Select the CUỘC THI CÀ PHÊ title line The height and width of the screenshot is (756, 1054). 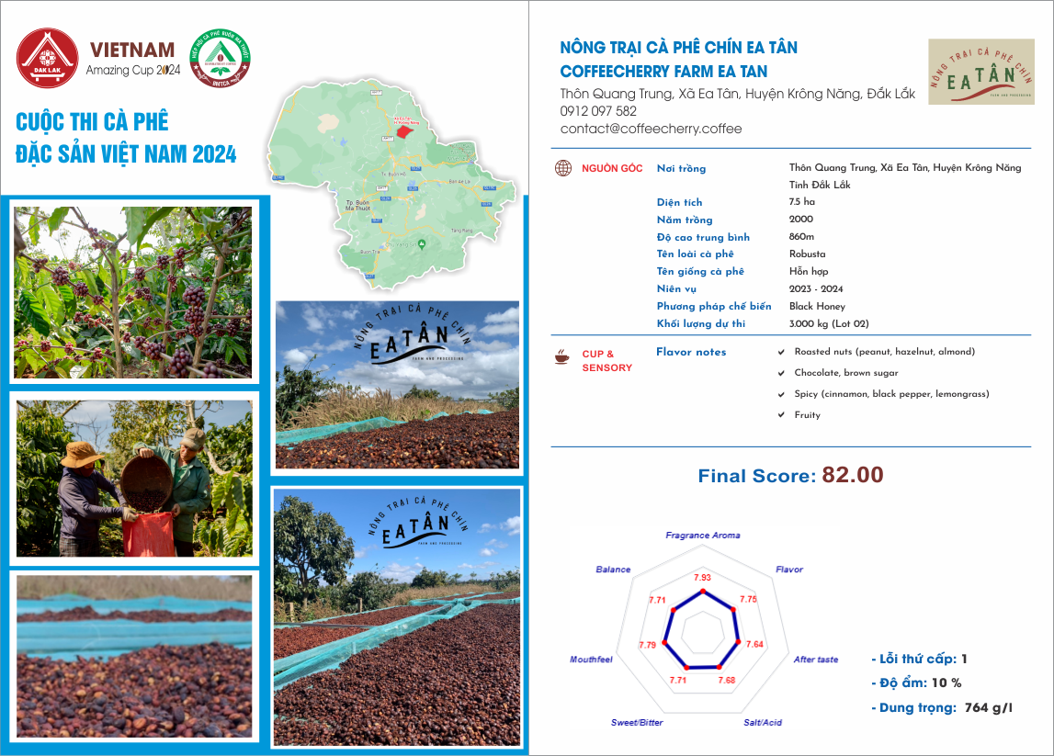pyautogui.click(x=92, y=121)
